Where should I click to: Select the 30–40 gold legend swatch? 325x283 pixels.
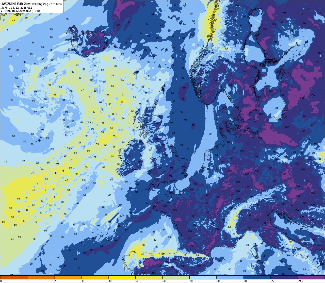coord(95,277)
